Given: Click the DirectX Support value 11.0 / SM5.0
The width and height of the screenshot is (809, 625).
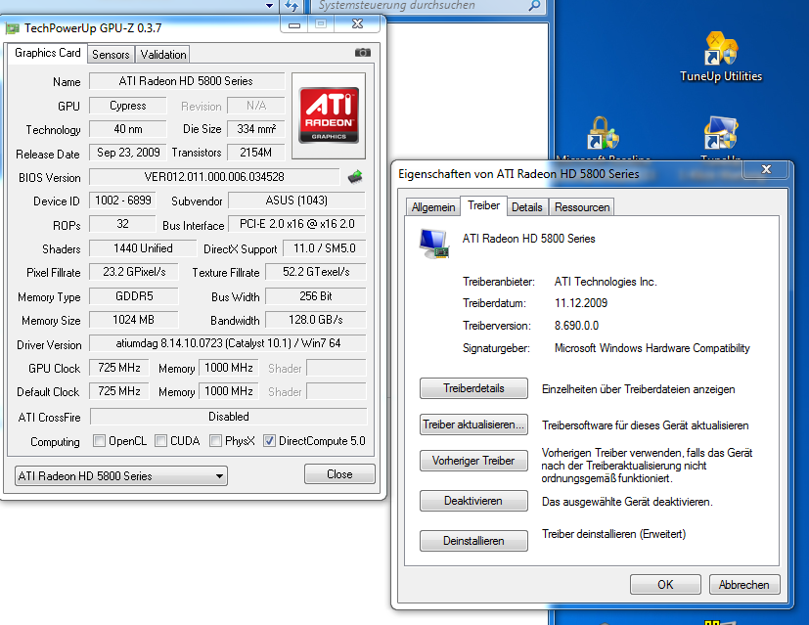Looking at the screenshot, I should 325,248.
